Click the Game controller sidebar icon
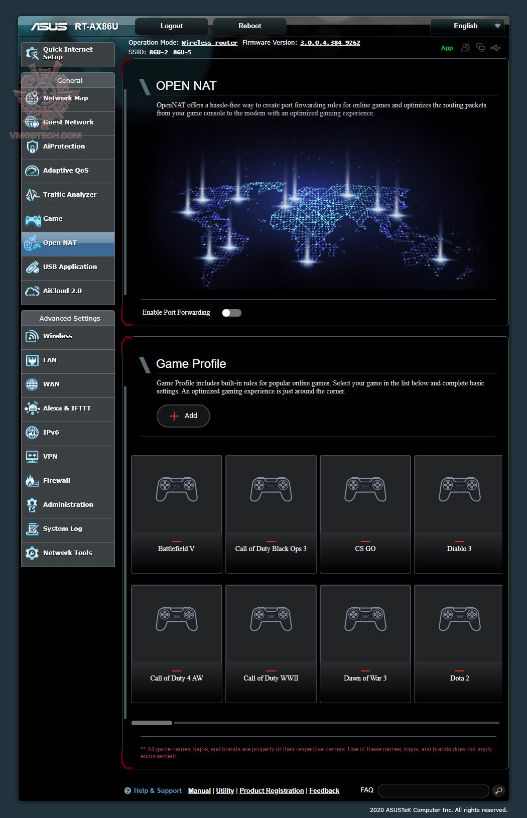527x818 pixels. point(33,220)
